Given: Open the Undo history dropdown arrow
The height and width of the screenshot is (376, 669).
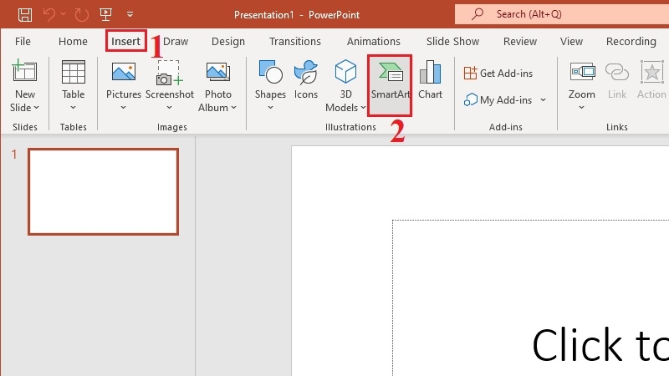Looking at the screenshot, I should [64, 14].
